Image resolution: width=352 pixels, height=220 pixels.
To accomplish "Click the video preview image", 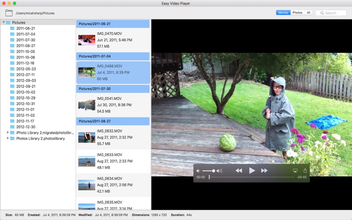I will tap(252, 114).
